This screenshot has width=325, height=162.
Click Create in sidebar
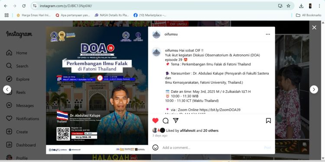click(17, 132)
